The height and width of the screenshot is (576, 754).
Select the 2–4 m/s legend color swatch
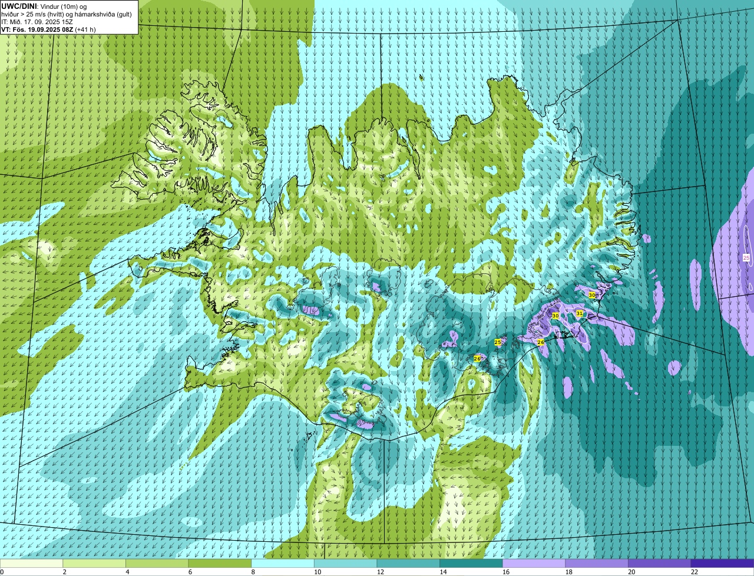[94, 563]
